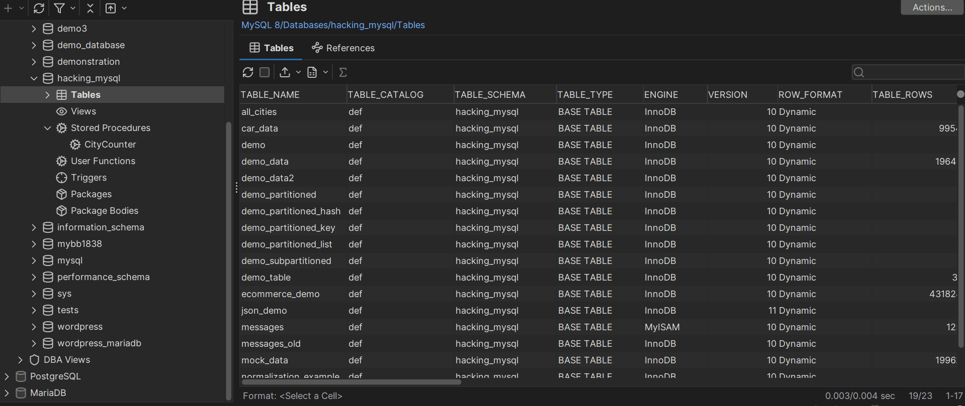965x406 pixels.
Task: Open dropdown arrow next to plus icon
Action: (21, 8)
